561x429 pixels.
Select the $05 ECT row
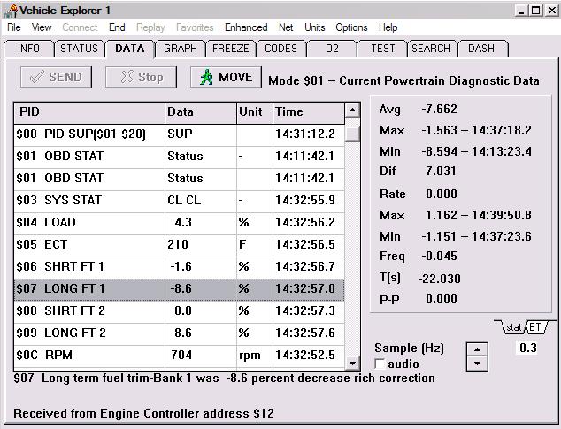tap(88, 244)
